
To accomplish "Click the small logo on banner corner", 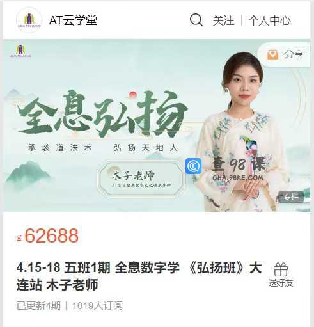I will coord(20,51).
